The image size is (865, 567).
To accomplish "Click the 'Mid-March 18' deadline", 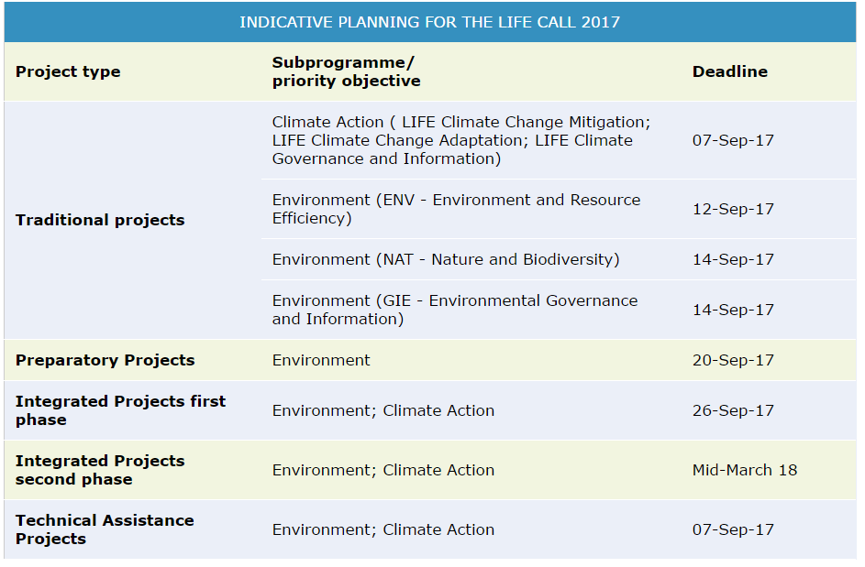I will click(x=744, y=470).
